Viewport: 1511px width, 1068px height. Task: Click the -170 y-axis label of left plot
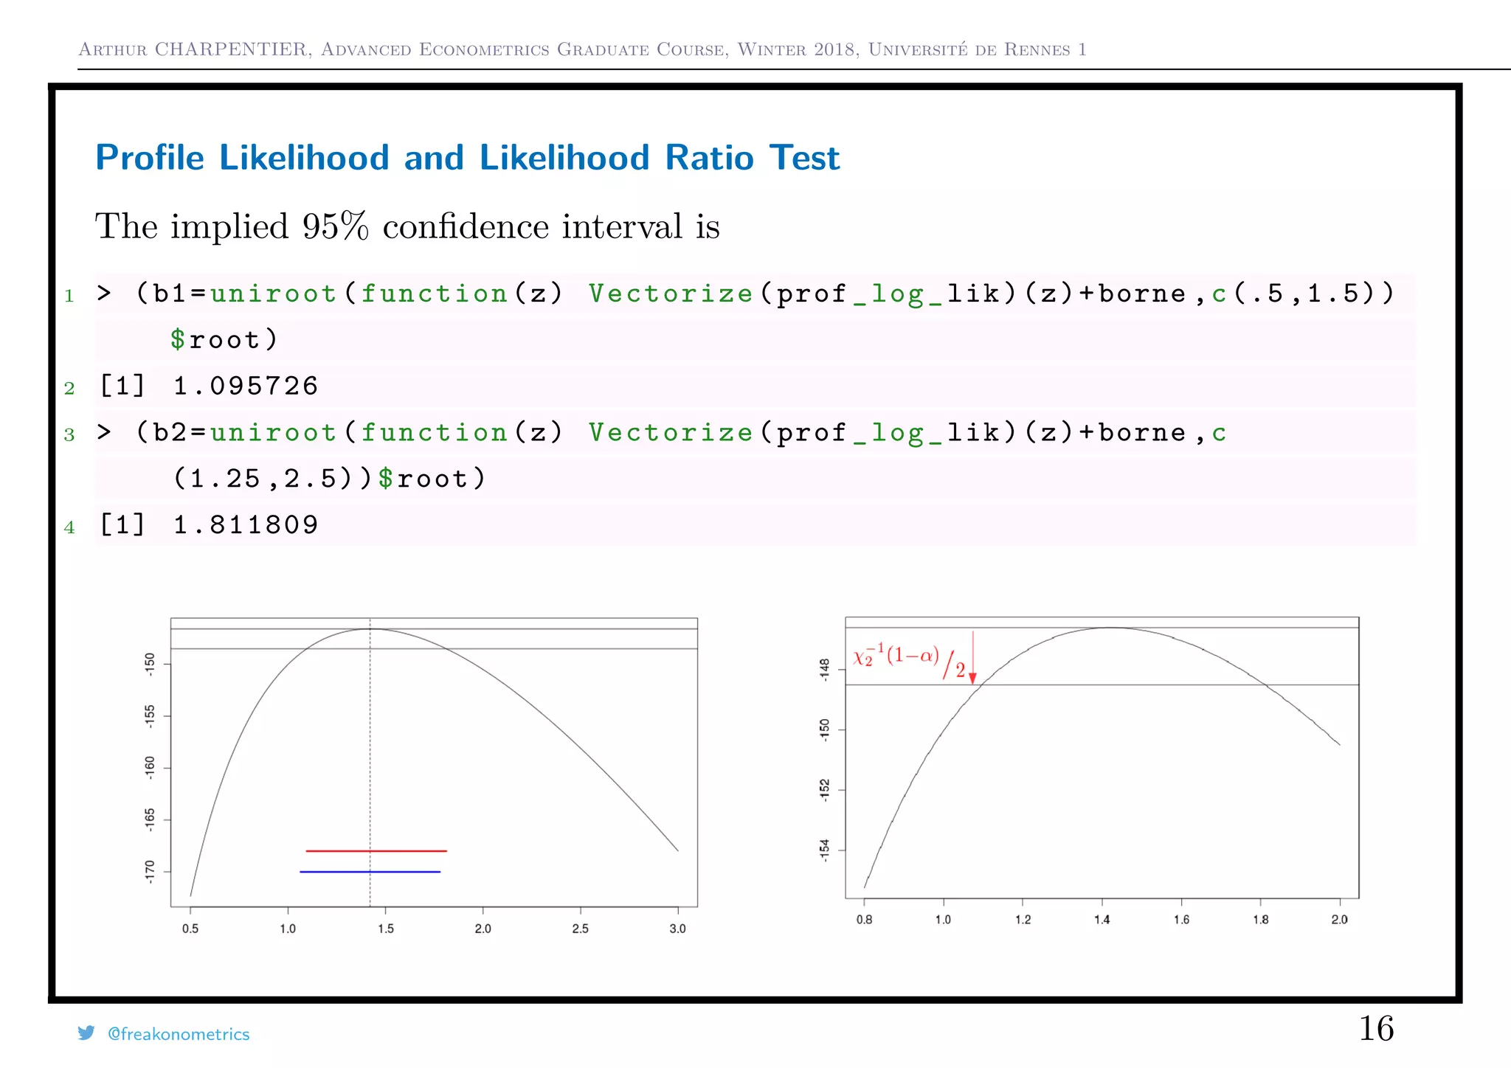(x=150, y=871)
